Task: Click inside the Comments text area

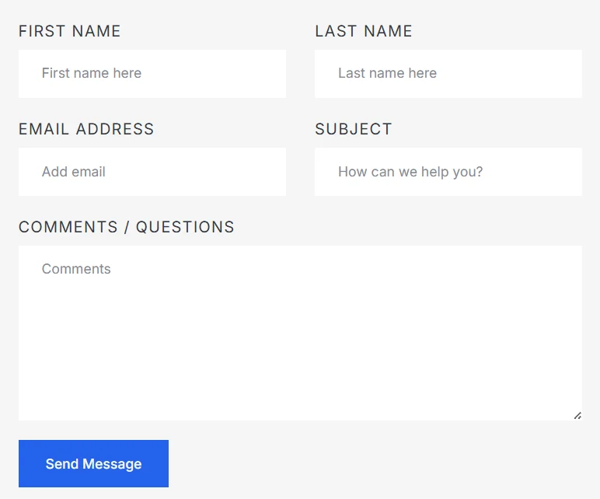Action: click(x=300, y=333)
